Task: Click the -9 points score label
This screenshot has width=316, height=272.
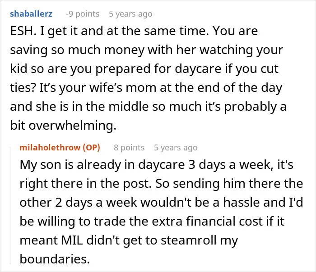Action: [83, 14]
